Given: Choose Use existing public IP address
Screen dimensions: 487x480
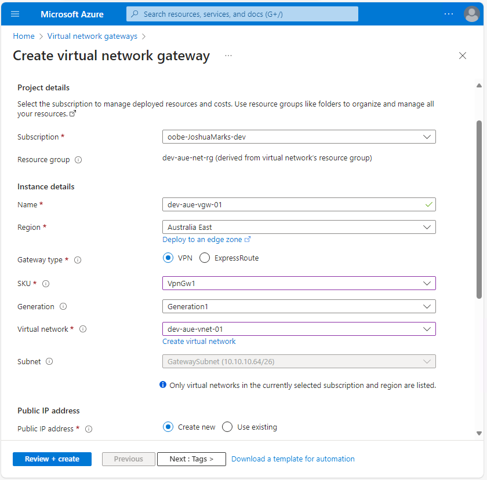Looking at the screenshot, I should coord(227,427).
